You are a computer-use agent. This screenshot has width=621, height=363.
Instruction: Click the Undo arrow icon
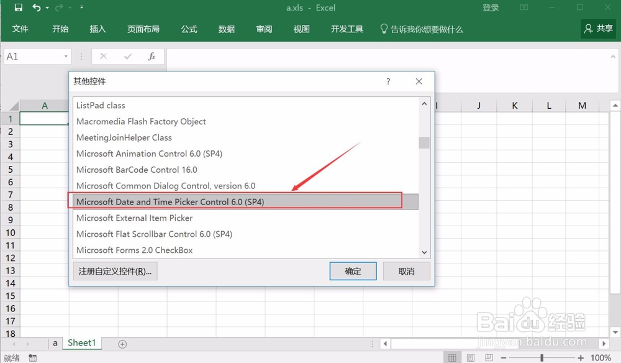pos(37,7)
